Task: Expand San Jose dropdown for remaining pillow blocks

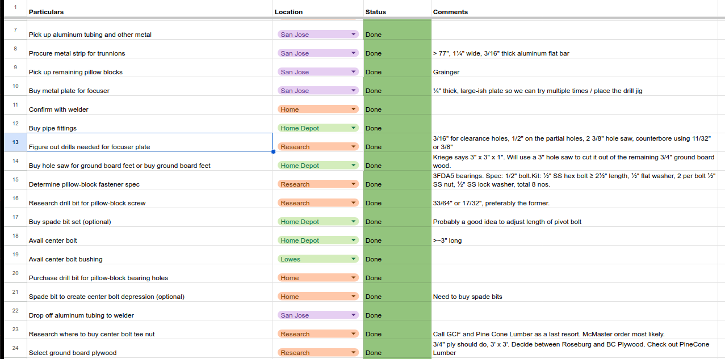Action: click(x=354, y=72)
